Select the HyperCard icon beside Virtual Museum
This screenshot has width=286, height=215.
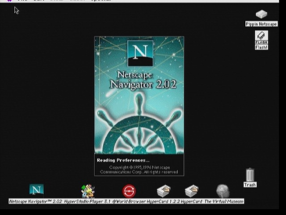(x=192, y=191)
